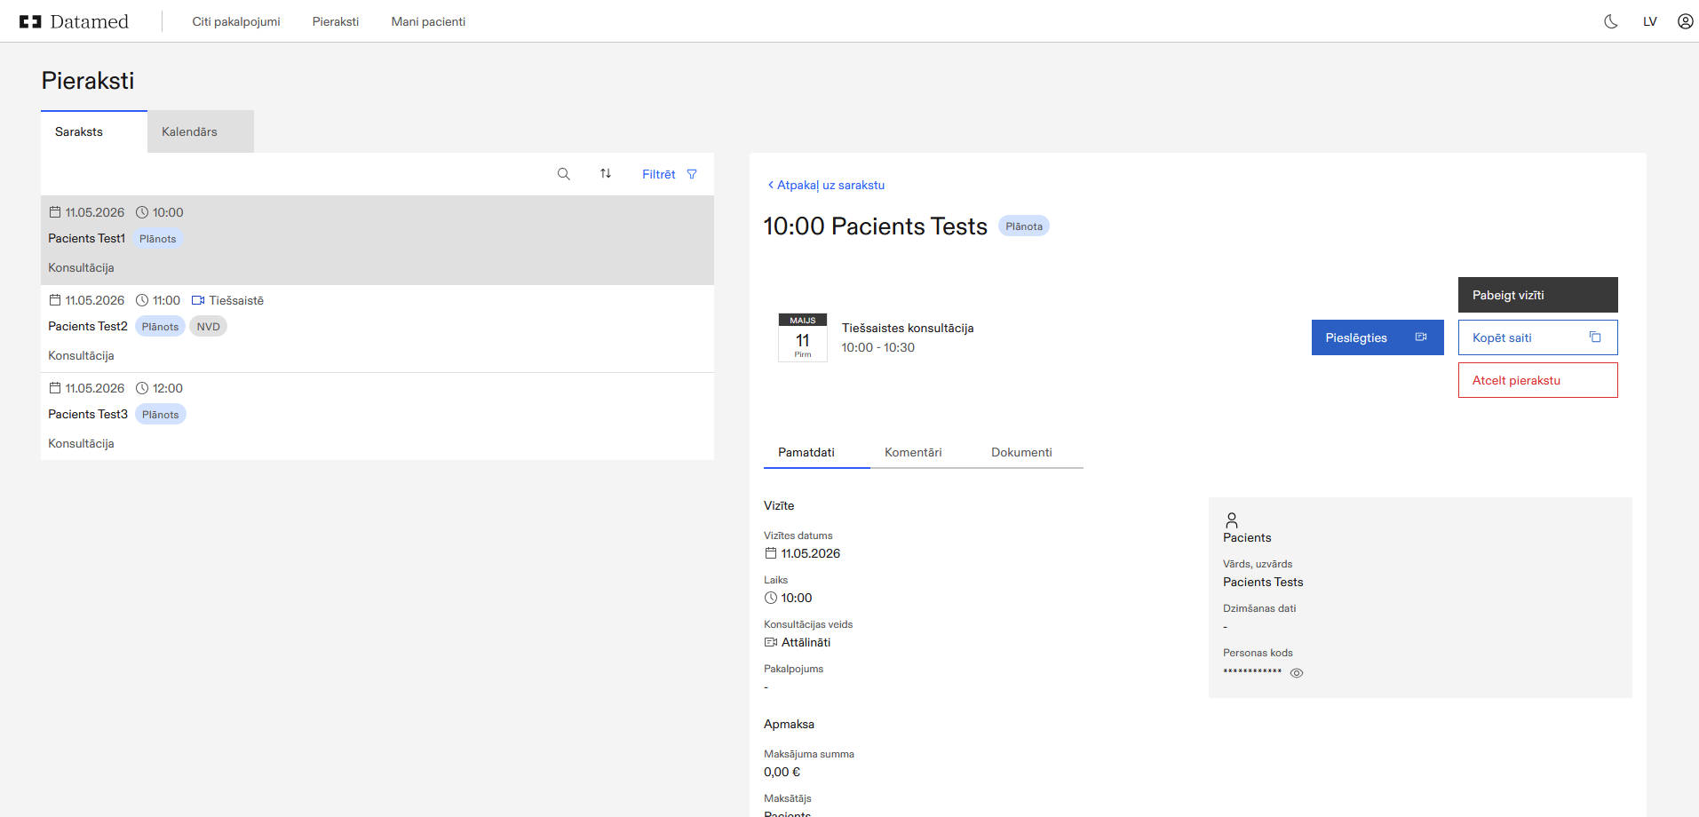Open Citi pakalpojumi menu
The height and width of the screenshot is (817, 1699).
click(236, 21)
